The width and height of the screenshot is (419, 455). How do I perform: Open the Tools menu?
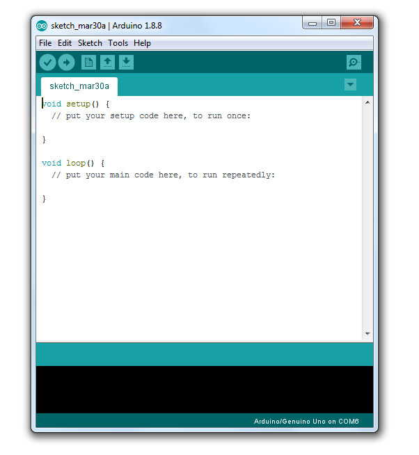click(118, 43)
